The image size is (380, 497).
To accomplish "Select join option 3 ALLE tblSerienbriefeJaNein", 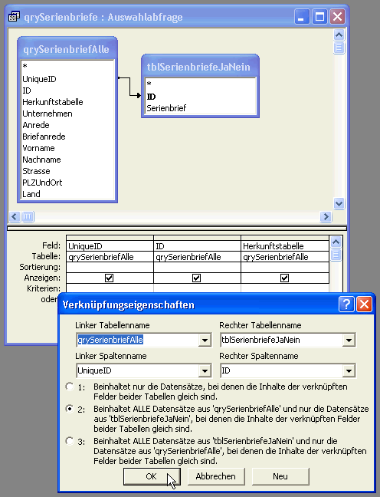I will (70, 441).
